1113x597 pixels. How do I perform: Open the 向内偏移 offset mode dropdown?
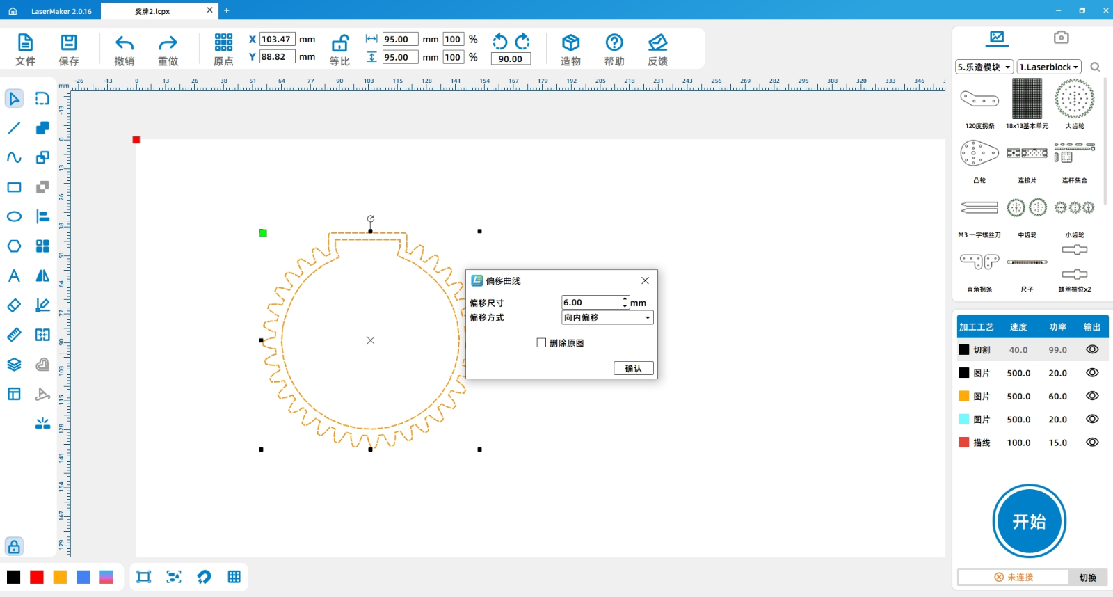607,318
